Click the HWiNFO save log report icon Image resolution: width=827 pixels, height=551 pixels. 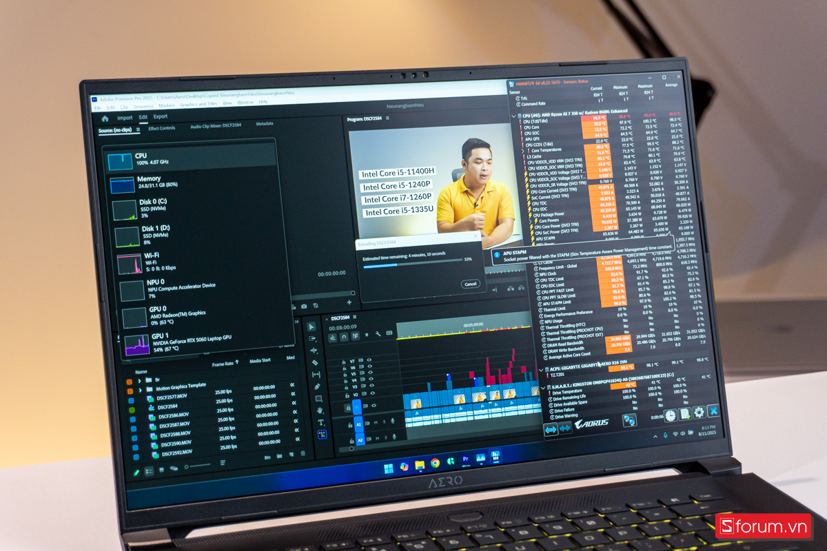[684, 414]
